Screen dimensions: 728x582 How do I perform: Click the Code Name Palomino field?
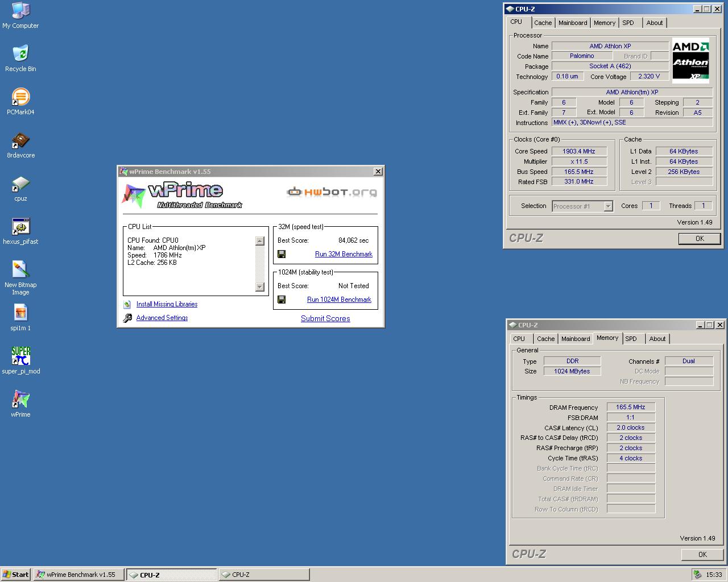pos(582,56)
